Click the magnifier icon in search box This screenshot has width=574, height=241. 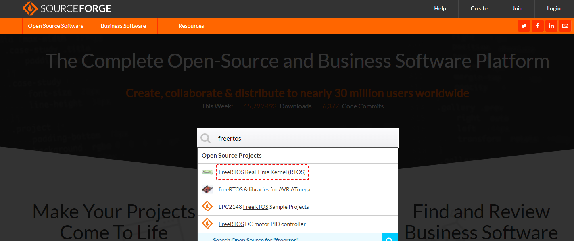click(206, 139)
